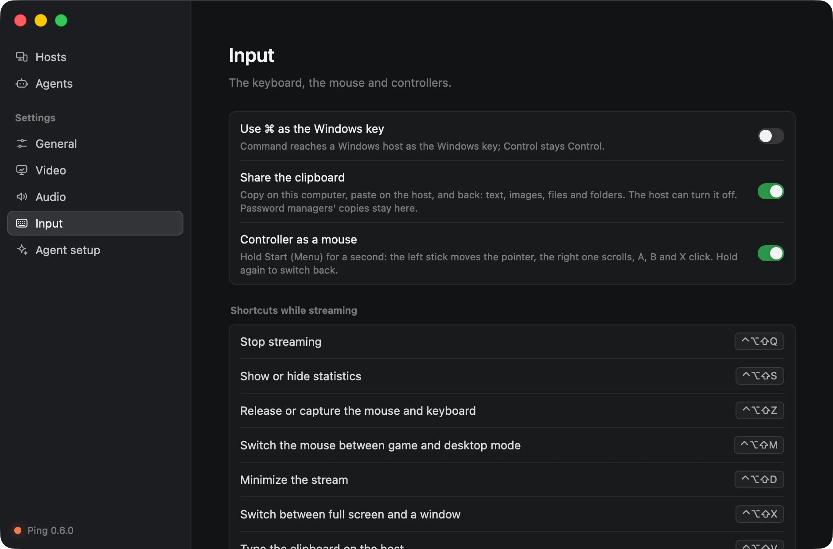Screen dimensions: 833x549
Task: Enable Use ⌘ as the Windows key toggle
Action: [x=771, y=136]
